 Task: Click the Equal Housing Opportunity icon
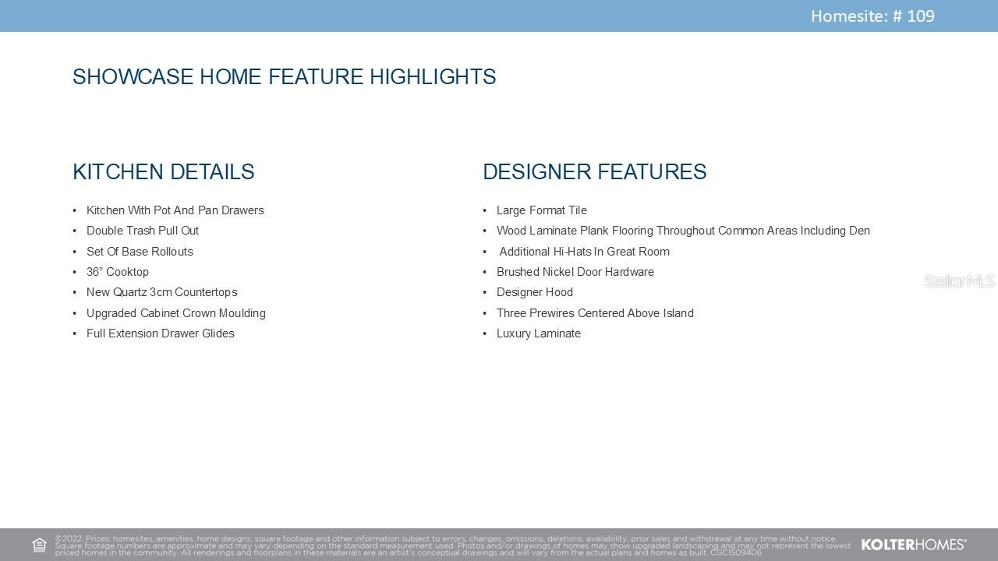pyautogui.click(x=39, y=545)
